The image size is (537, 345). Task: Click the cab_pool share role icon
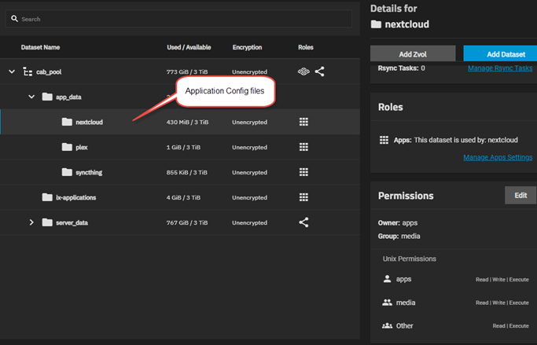click(319, 72)
